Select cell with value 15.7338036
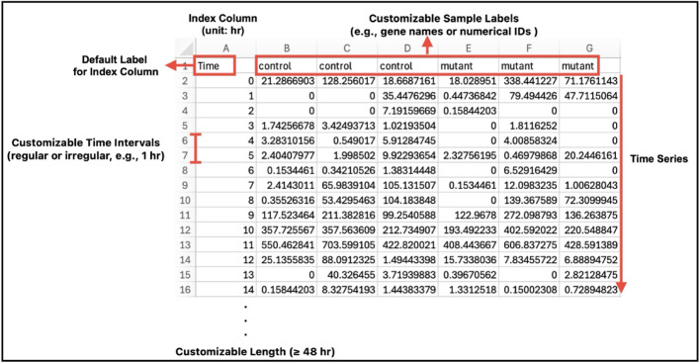Viewport: 700px width, 363px height. (468, 259)
